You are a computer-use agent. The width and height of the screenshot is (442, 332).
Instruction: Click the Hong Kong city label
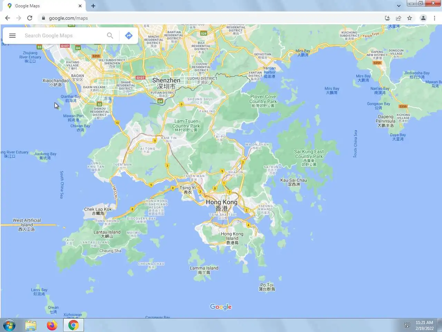pos(221,205)
